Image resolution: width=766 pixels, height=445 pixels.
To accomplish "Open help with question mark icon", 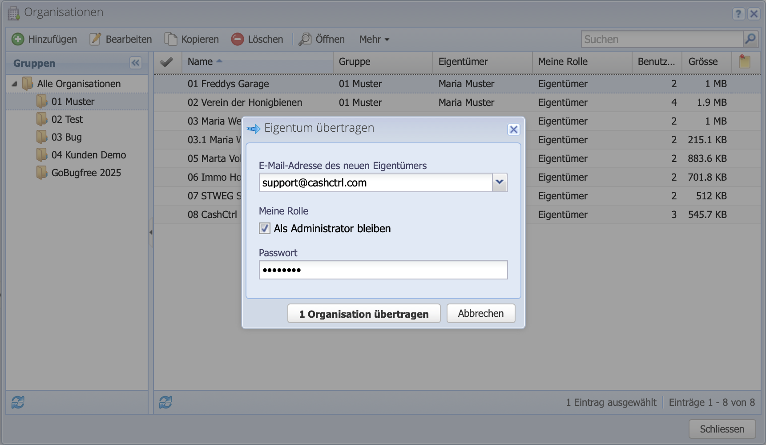I will pyautogui.click(x=738, y=14).
